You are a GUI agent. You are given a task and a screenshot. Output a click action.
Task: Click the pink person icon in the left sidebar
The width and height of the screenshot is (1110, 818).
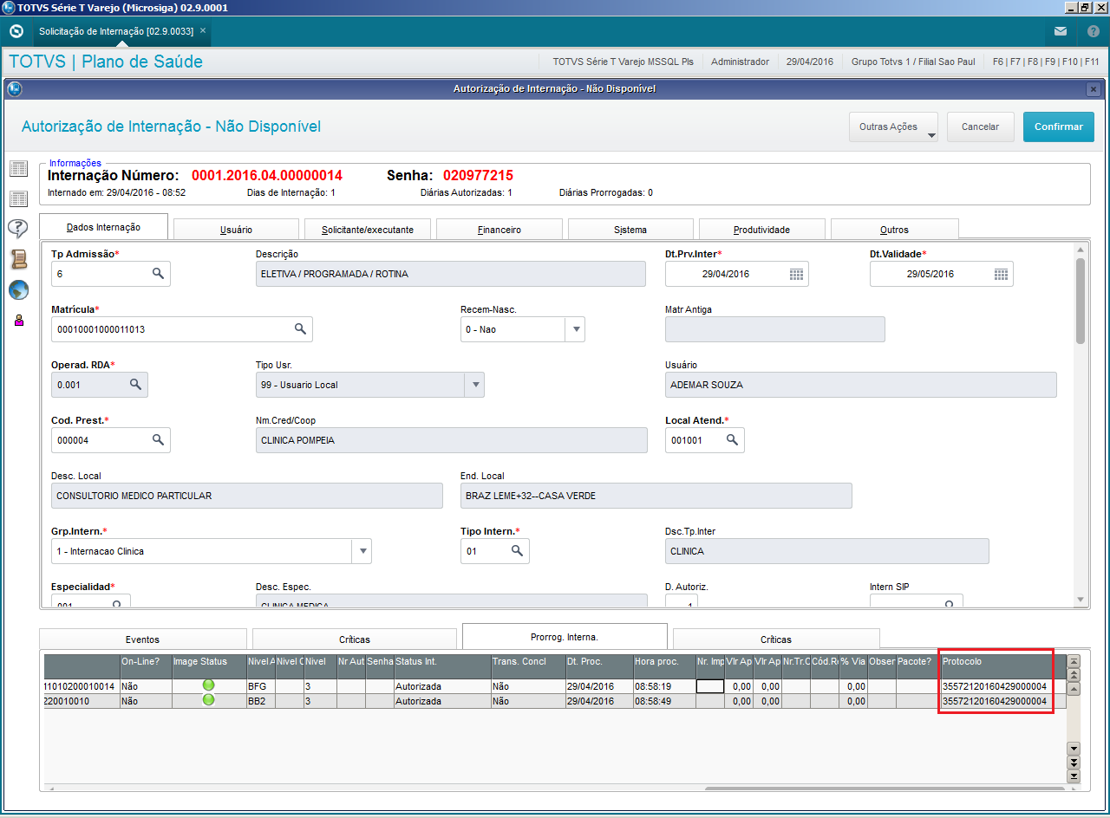pos(18,320)
